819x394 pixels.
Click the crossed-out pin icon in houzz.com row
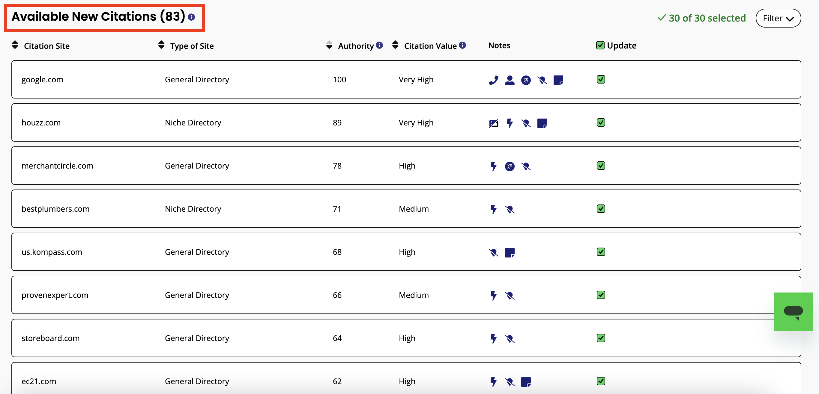(526, 123)
